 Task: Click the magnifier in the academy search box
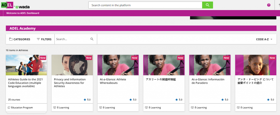[92, 39]
